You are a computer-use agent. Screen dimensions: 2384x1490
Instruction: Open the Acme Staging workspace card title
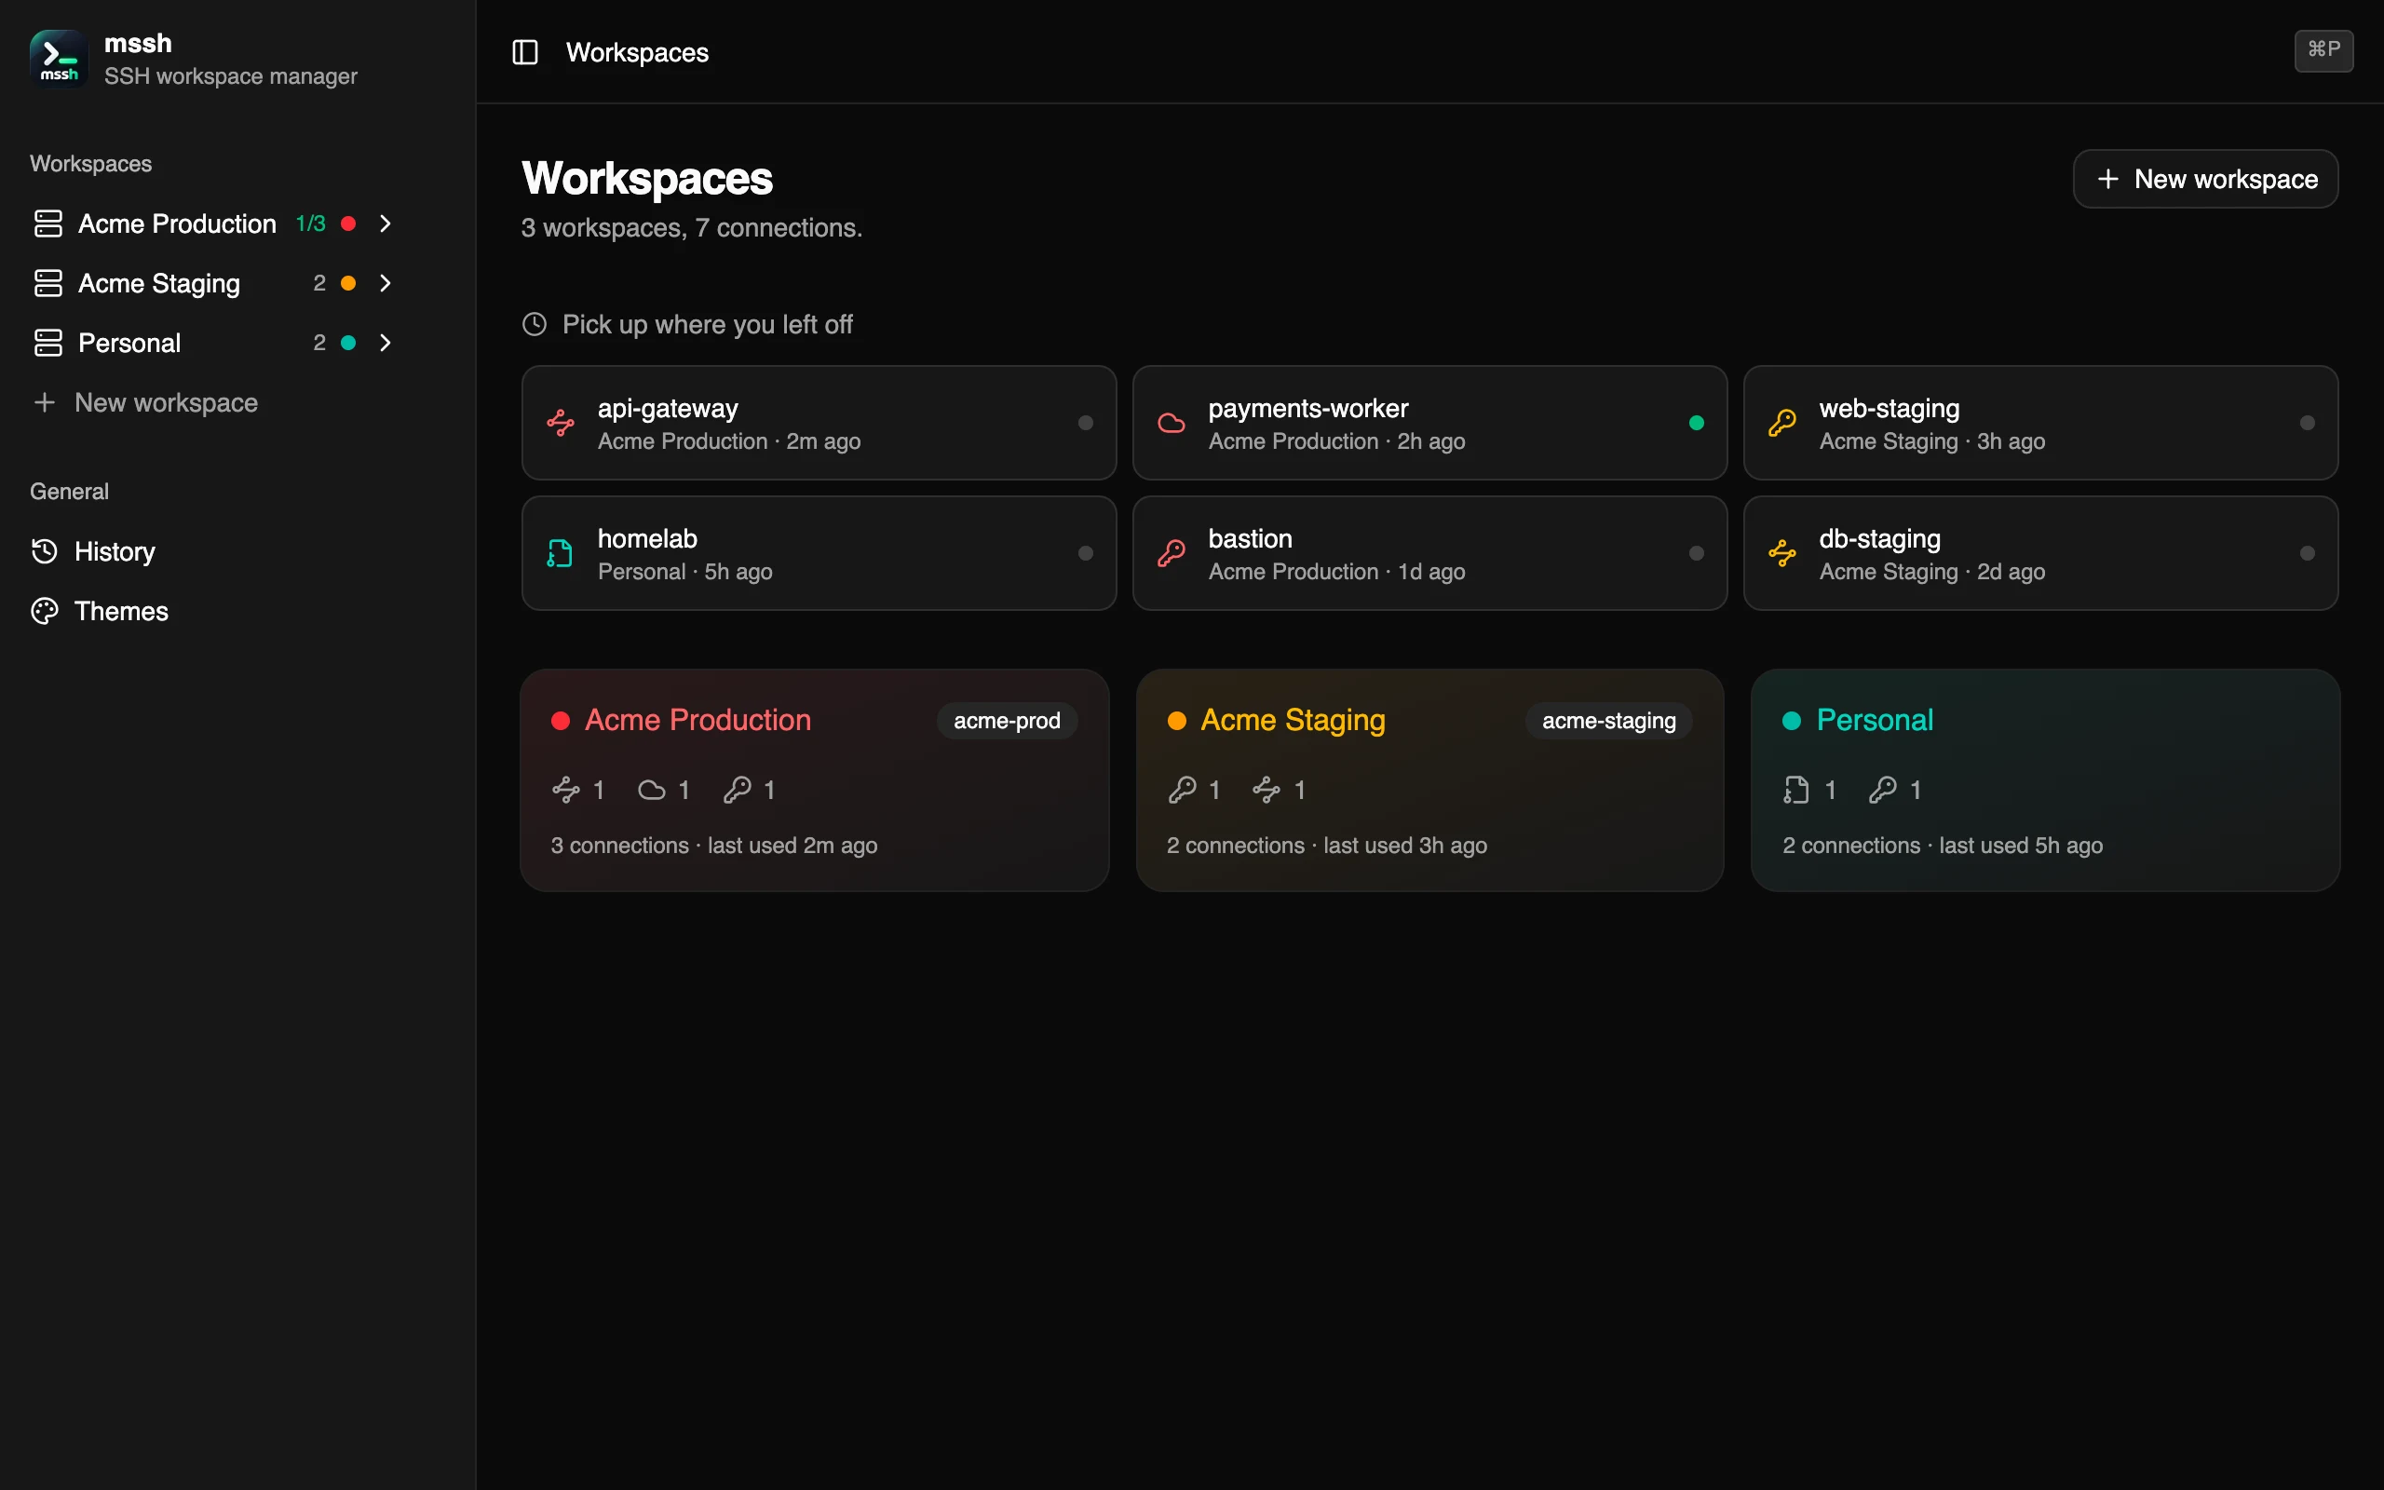point(1293,721)
